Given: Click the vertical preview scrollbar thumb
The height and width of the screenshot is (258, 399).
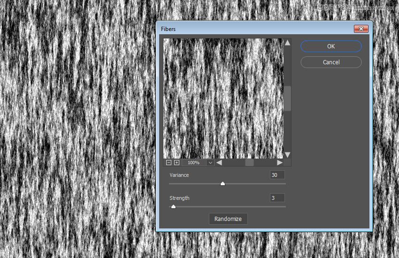Looking at the screenshot, I should click(x=288, y=99).
